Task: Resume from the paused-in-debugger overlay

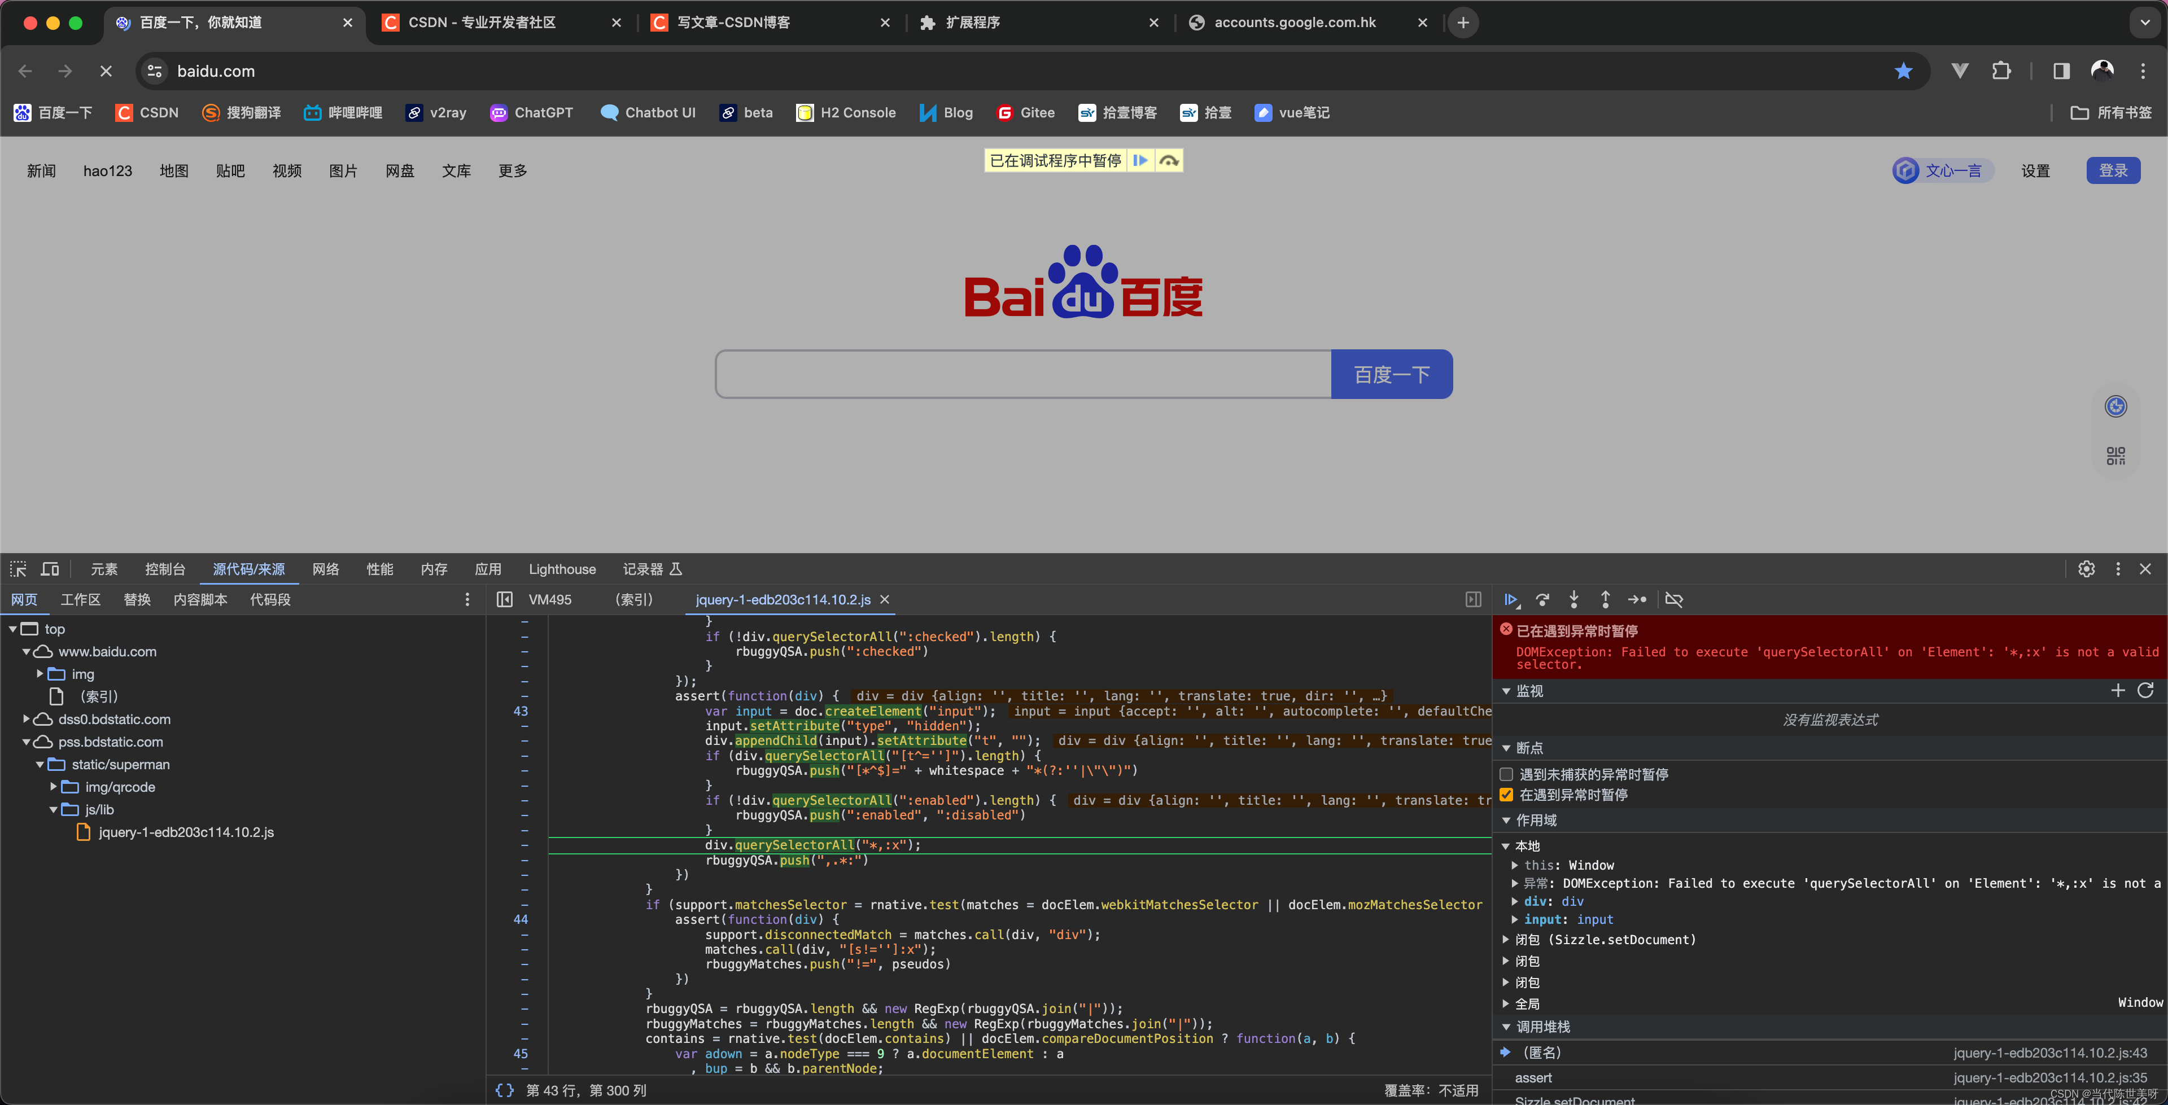Action: 1140,160
